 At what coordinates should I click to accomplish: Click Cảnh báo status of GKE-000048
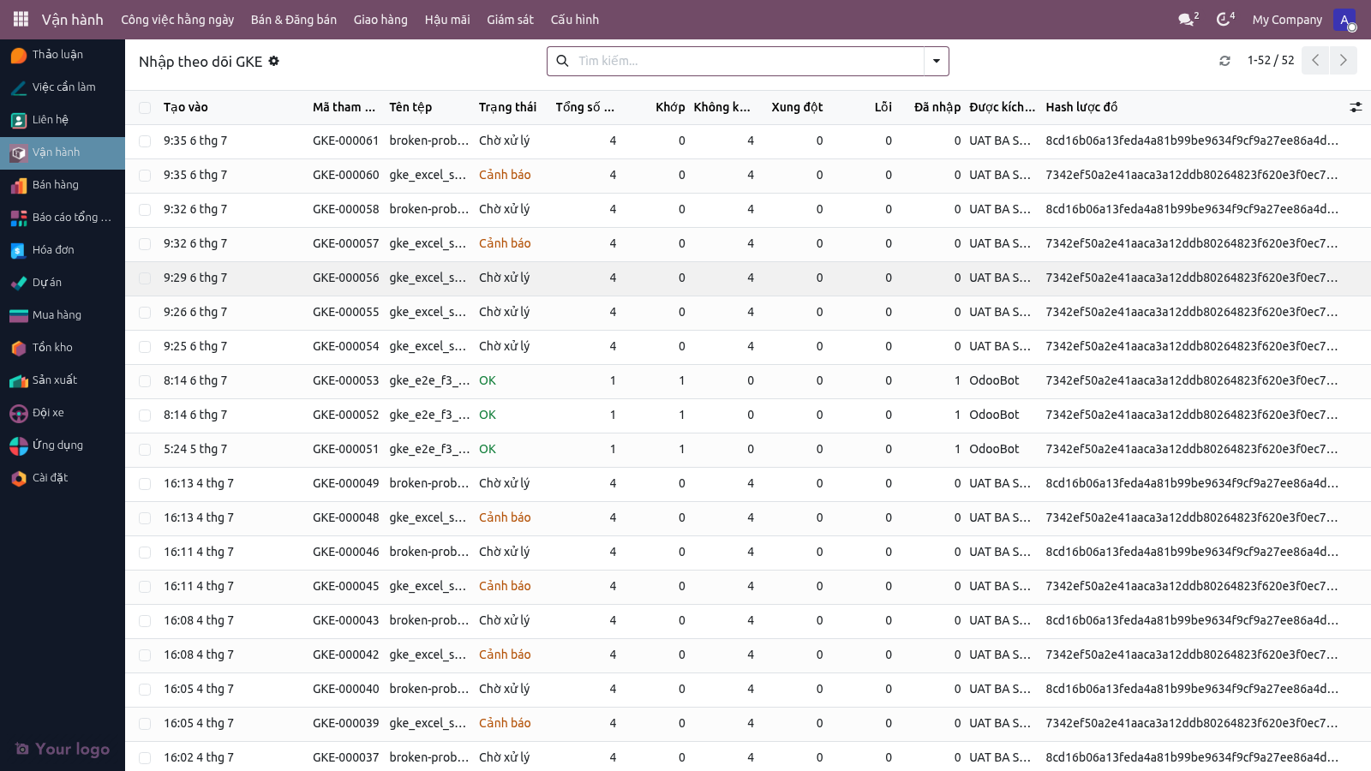[x=505, y=517]
